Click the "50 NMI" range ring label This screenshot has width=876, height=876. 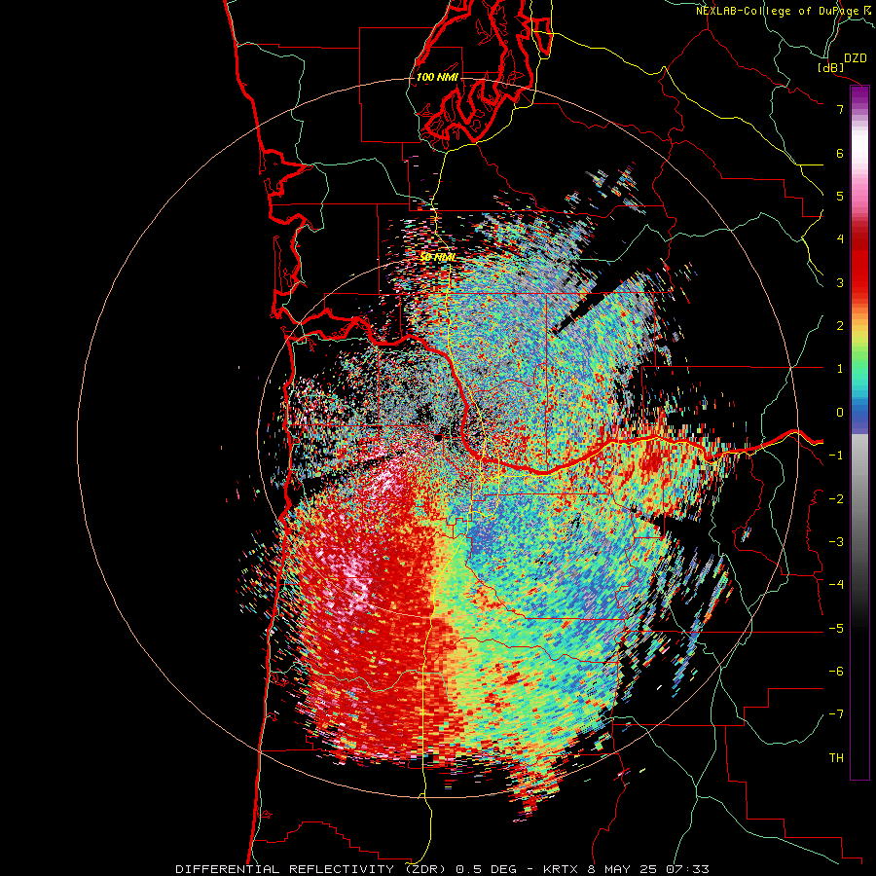coord(437,257)
